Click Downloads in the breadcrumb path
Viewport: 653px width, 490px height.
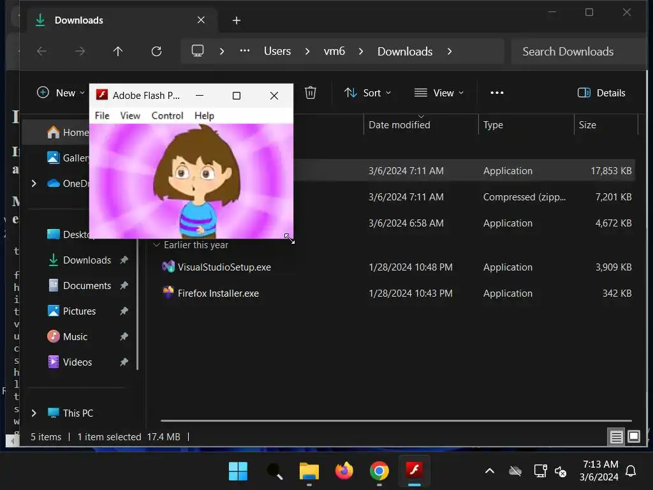click(405, 51)
